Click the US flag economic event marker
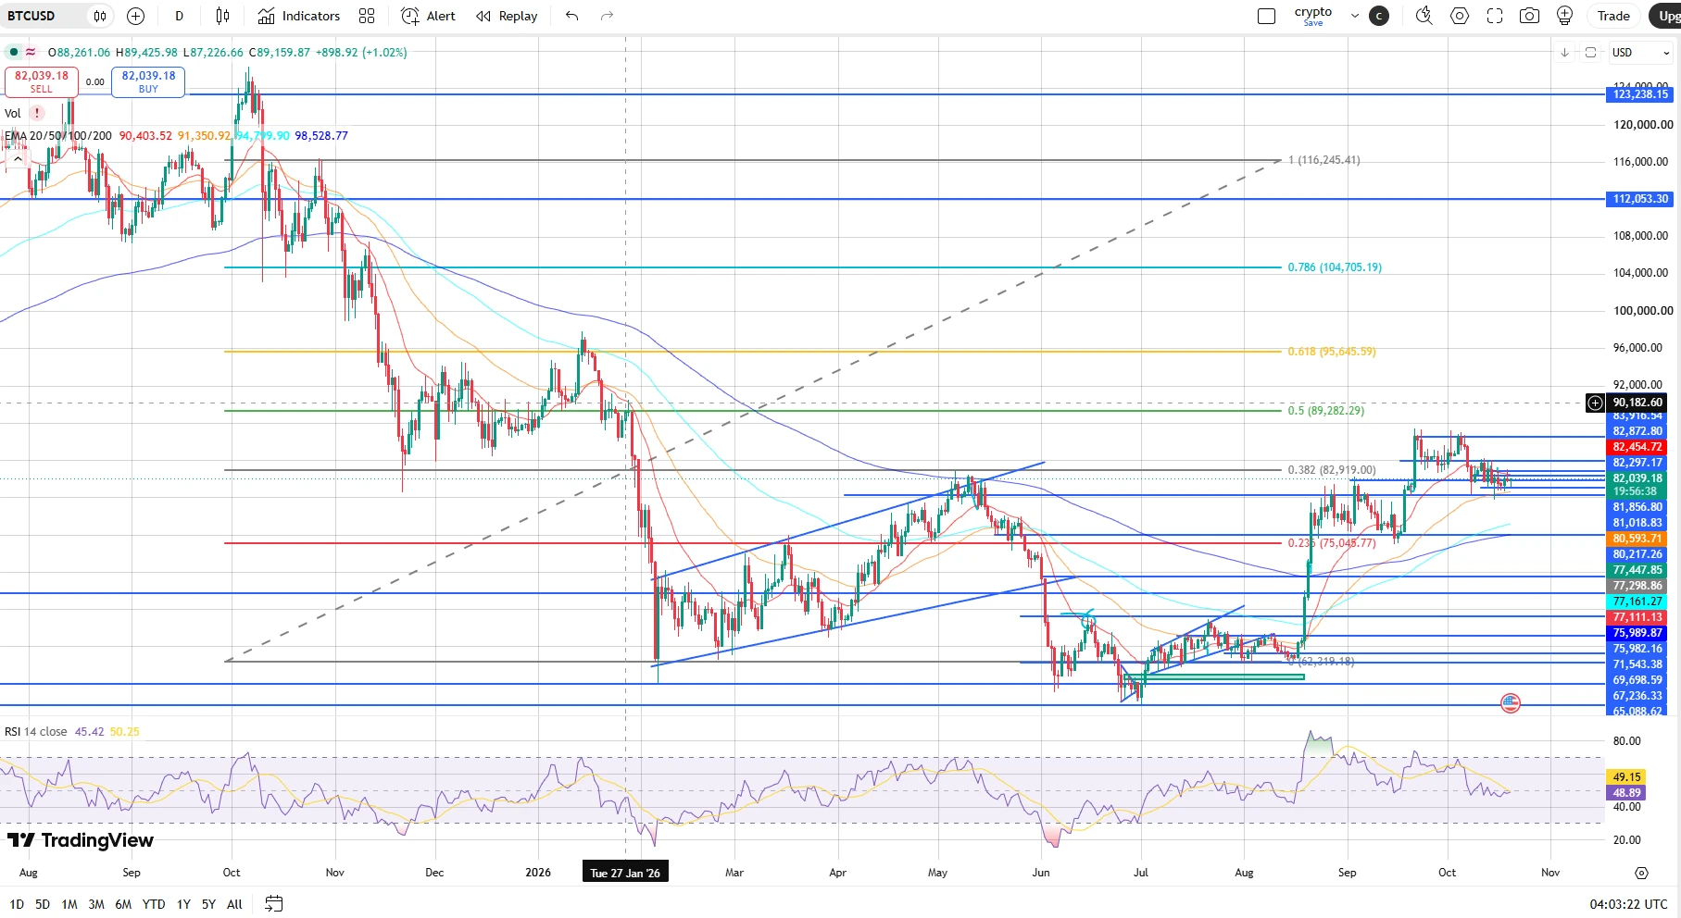The image size is (1681, 918). (1511, 703)
